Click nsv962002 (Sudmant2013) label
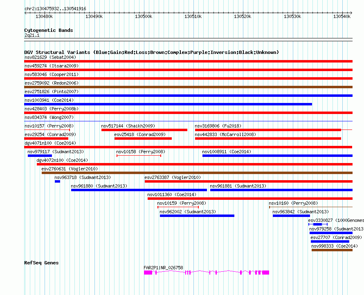The image size is (364, 295). coord(188,212)
